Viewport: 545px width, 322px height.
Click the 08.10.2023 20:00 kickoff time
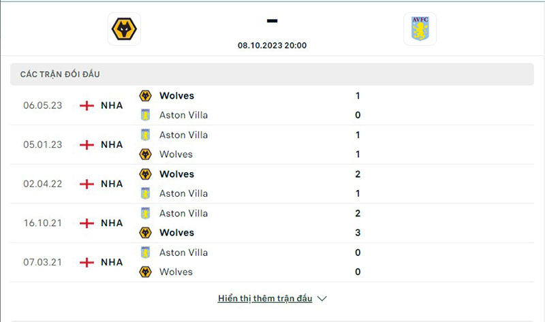[272, 46]
